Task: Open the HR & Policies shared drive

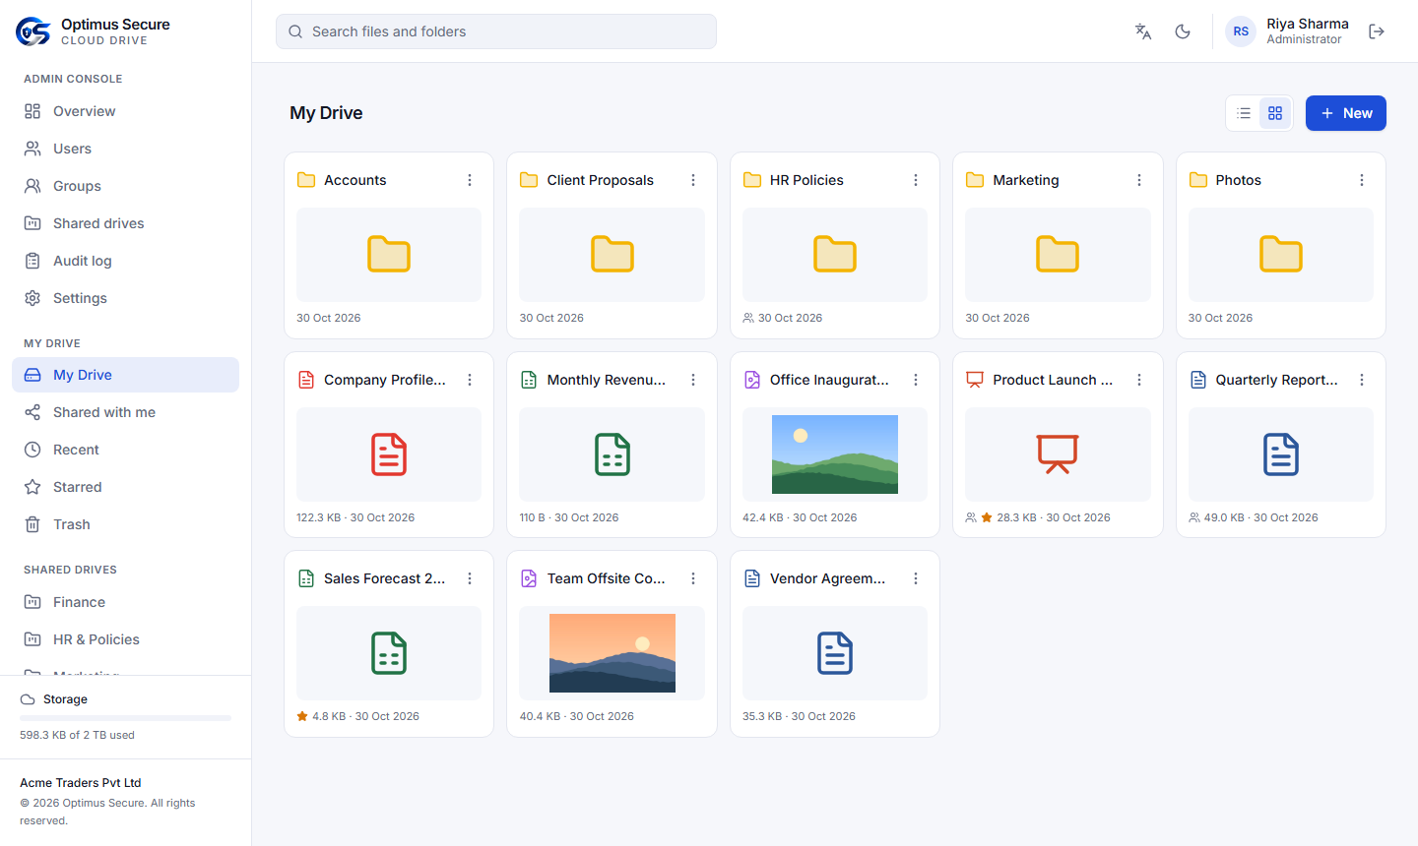Action: (125, 639)
